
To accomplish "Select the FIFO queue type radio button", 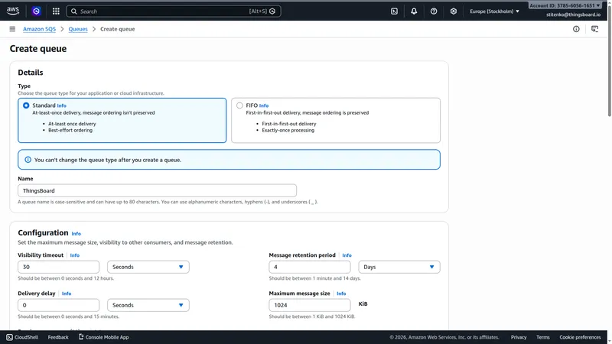I will pyautogui.click(x=239, y=105).
